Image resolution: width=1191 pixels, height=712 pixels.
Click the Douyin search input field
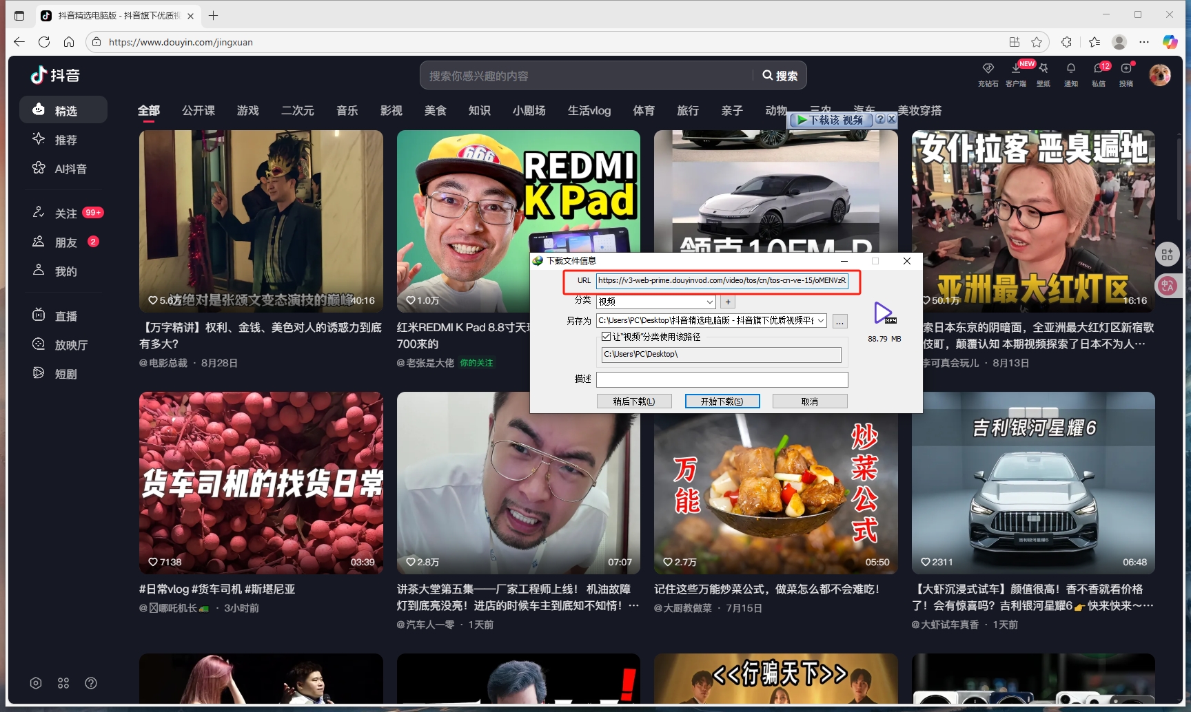click(586, 76)
